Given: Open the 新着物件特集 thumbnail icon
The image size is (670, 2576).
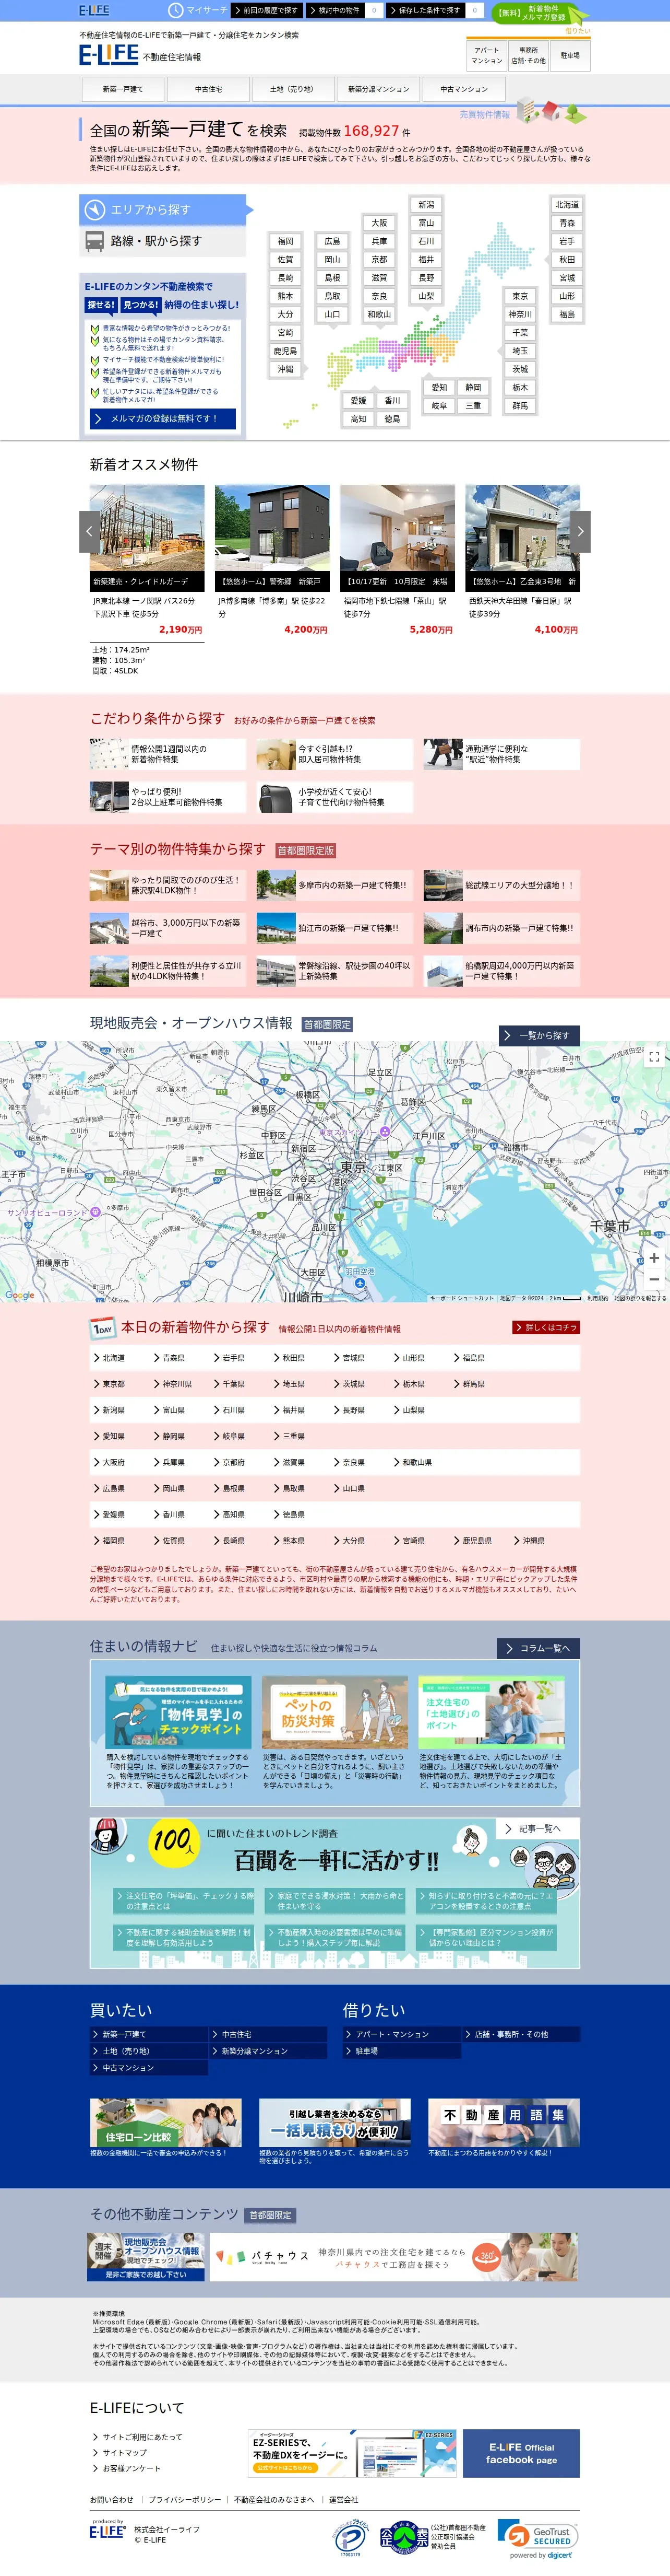Looking at the screenshot, I should pos(109,754).
